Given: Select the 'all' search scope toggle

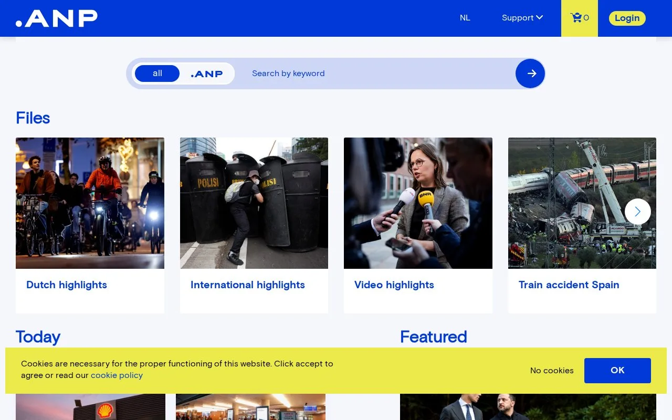Looking at the screenshot, I should tap(157, 73).
